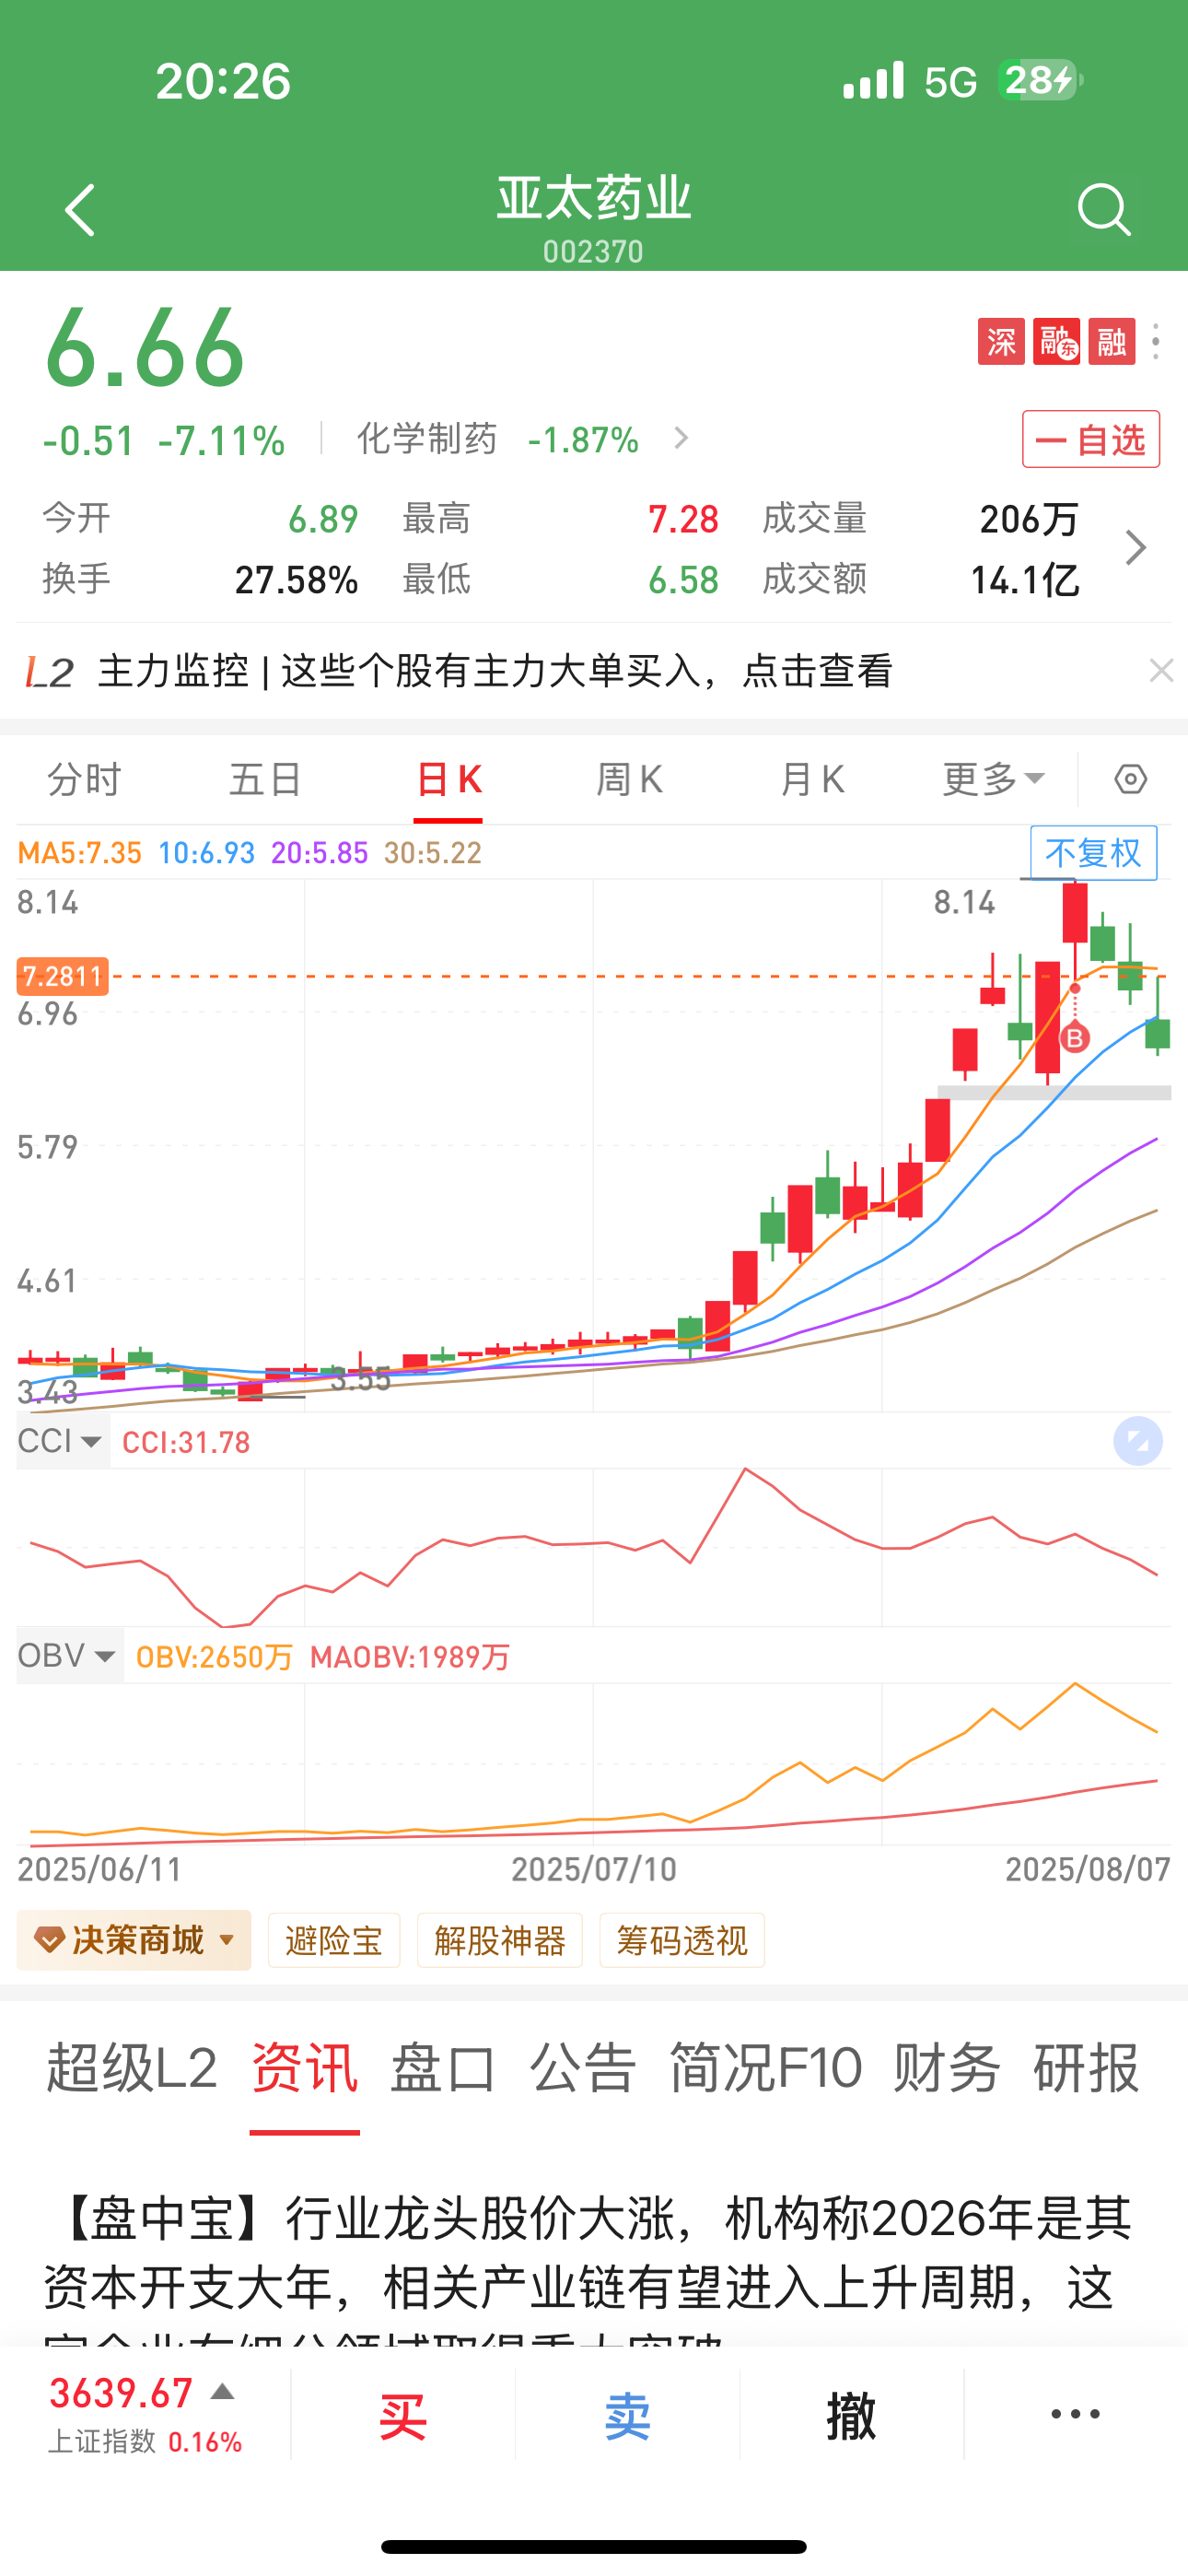Tap the 换手 27.58% value
Viewport: 1188px width, 2576px height.
point(296,580)
